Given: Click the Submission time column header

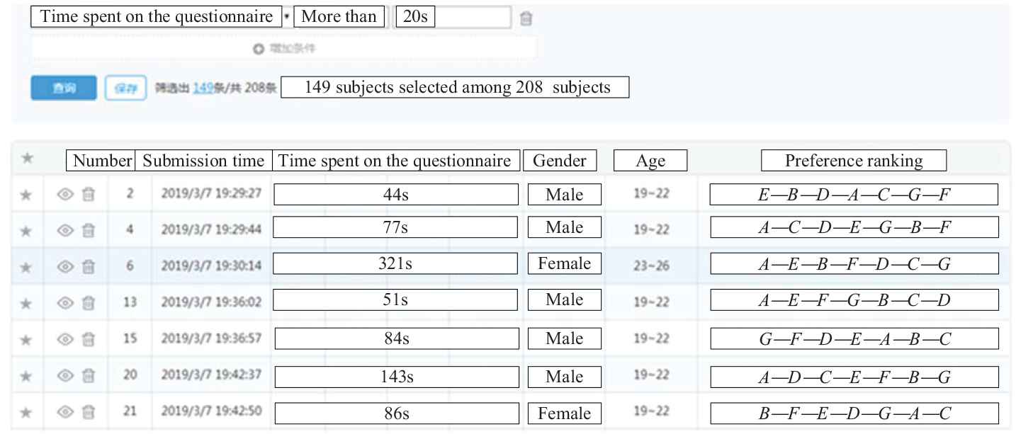Looking at the screenshot, I should pyautogui.click(x=204, y=161).
